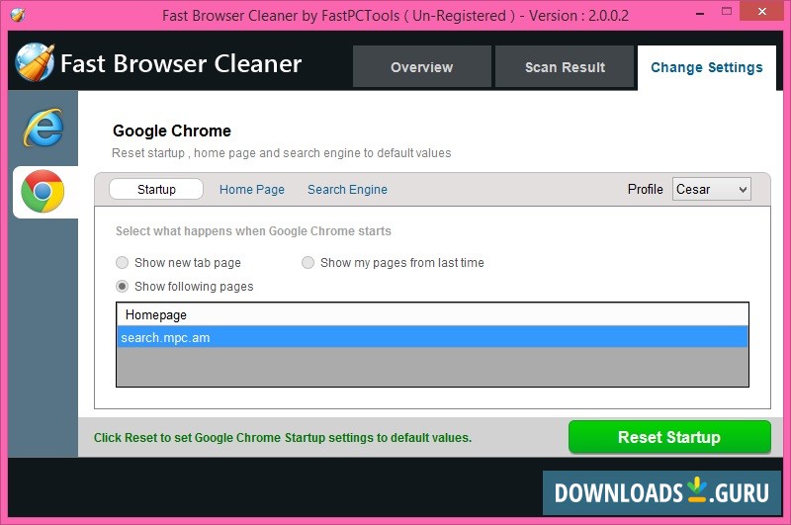
Task: Open the Home Page sub-tab
Action: tap(252, 189)
